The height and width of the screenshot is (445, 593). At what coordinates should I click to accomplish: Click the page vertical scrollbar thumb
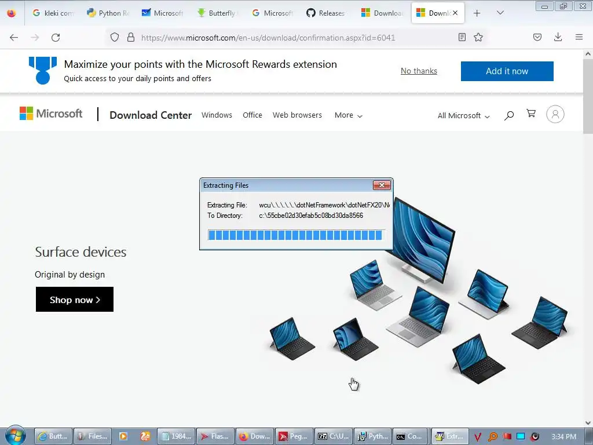click(588, 97)
